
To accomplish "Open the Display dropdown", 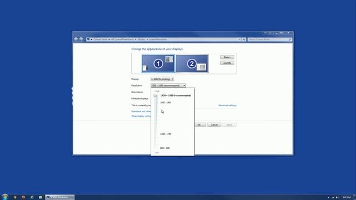I will click(x=162, y=79).
